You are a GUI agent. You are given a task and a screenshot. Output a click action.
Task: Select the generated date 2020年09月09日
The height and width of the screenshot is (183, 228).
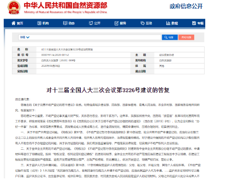(51, 66)
